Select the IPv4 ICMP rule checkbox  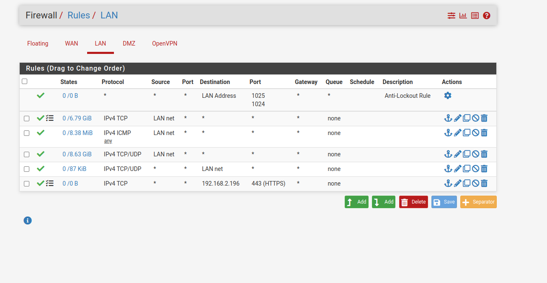(x=27, y=133)
